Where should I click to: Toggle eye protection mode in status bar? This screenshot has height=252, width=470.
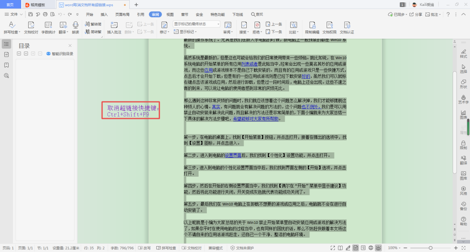[378, 248]
